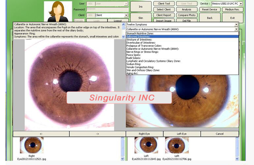
Task: Select Psora Spots list entry
Action: pos(134,55)
